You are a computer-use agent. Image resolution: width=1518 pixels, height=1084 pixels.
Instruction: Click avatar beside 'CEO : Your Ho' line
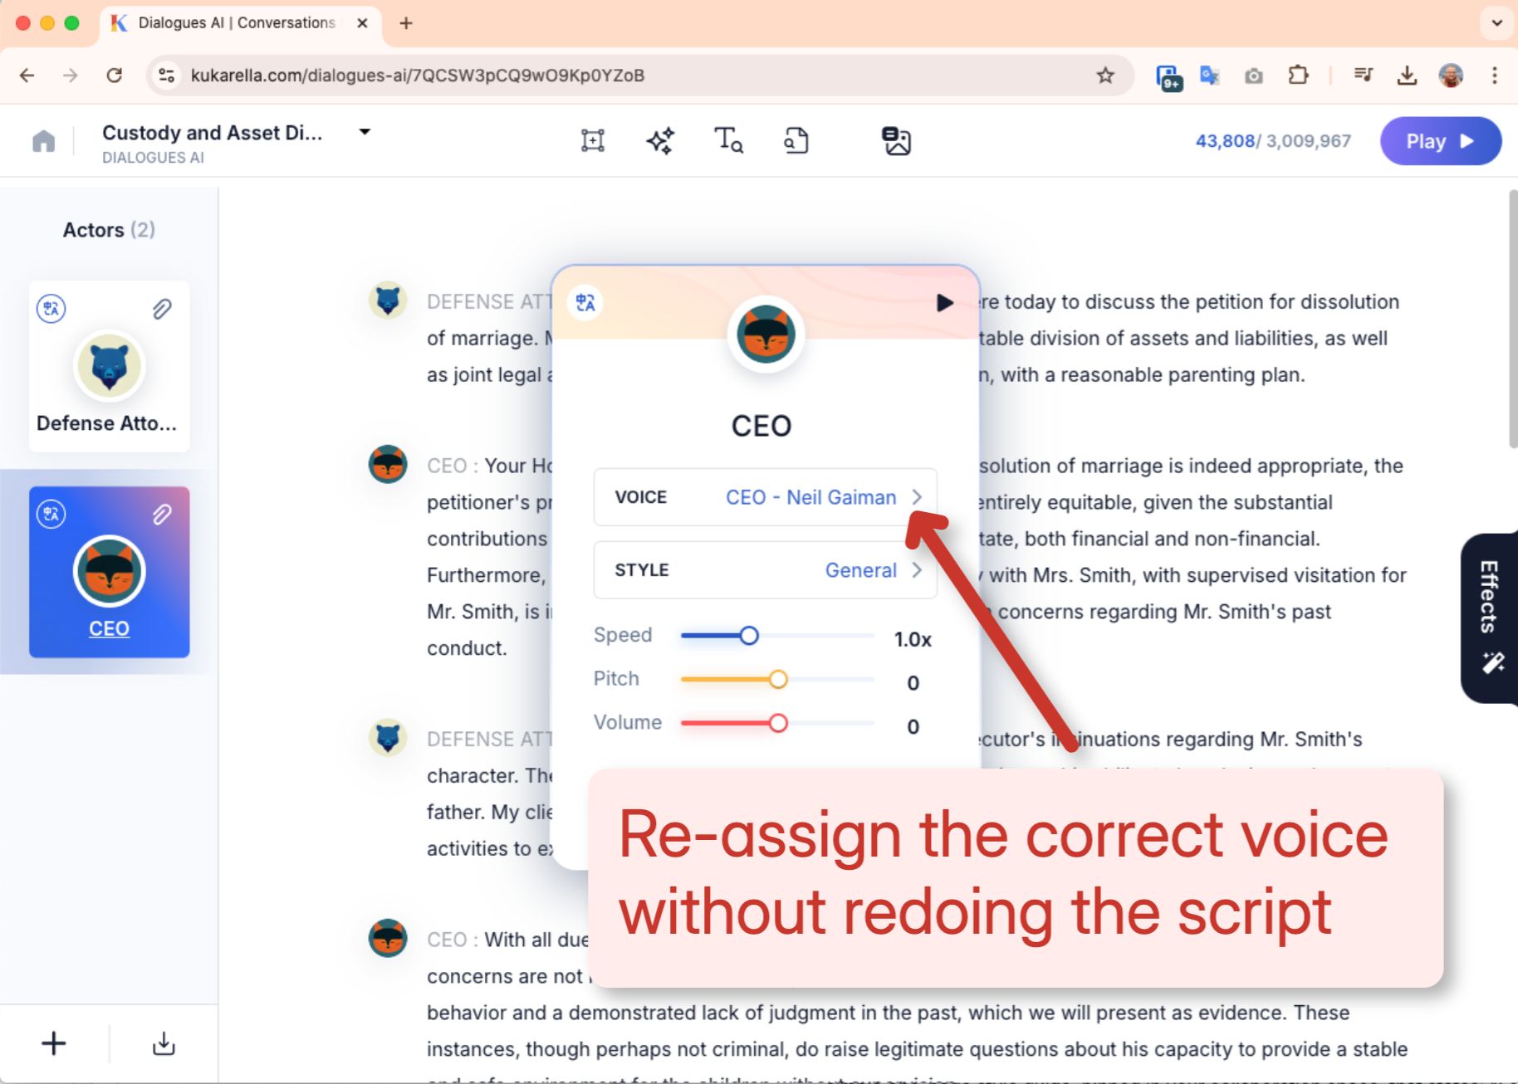tap(388, 464)
